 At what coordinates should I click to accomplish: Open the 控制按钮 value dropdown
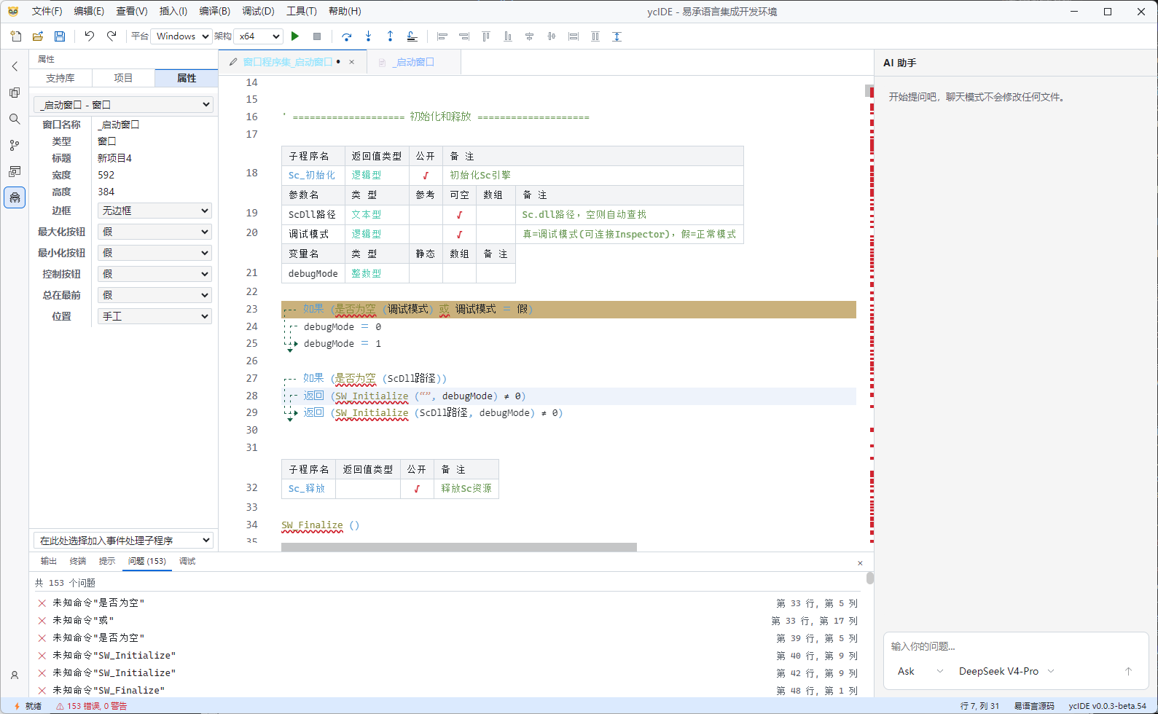coord(154,274)
